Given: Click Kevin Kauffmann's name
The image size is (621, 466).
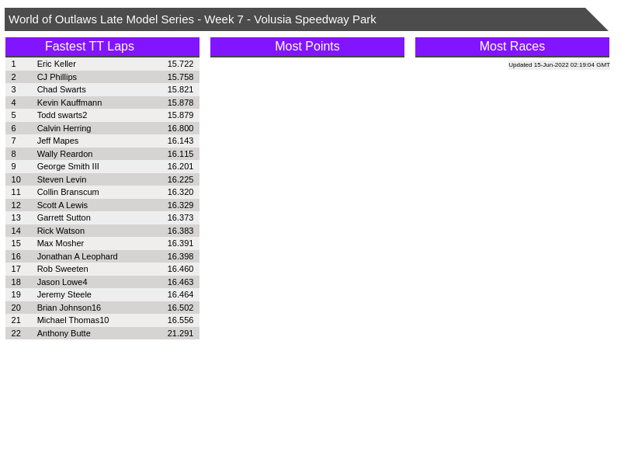Looking at the screenshot, I should tap(69, 103).
